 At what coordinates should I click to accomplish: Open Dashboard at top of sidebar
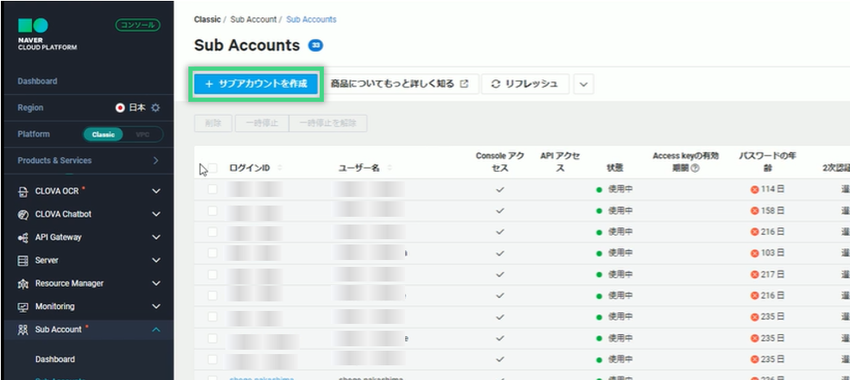38,81
